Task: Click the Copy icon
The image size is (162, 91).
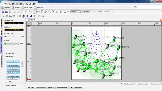Action: [x=22, y=12]
